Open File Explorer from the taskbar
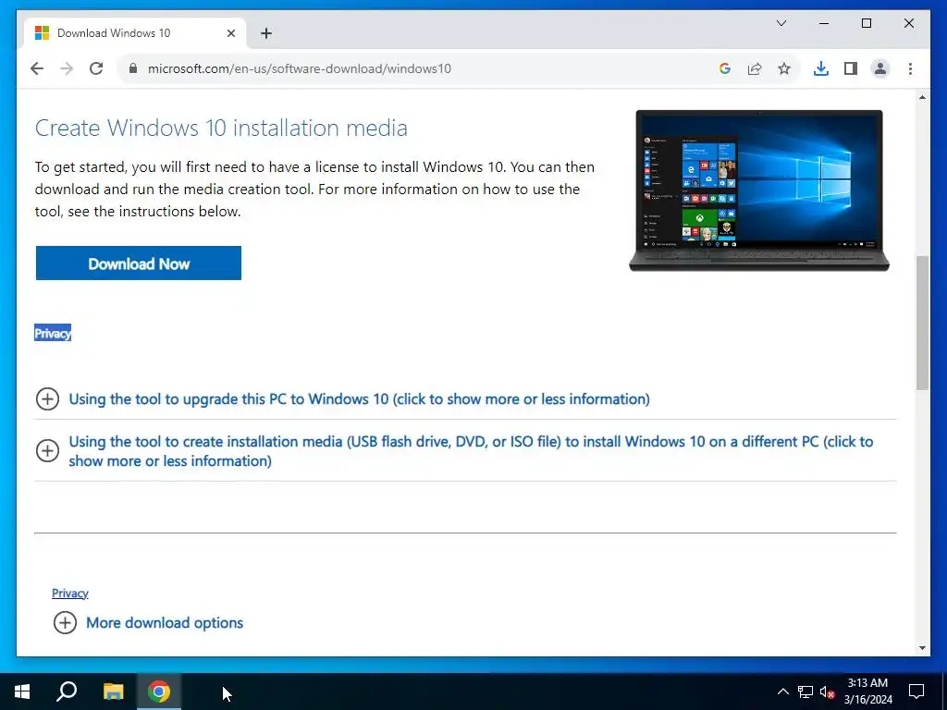Screen dimensions: 947x710 (113, 692)
